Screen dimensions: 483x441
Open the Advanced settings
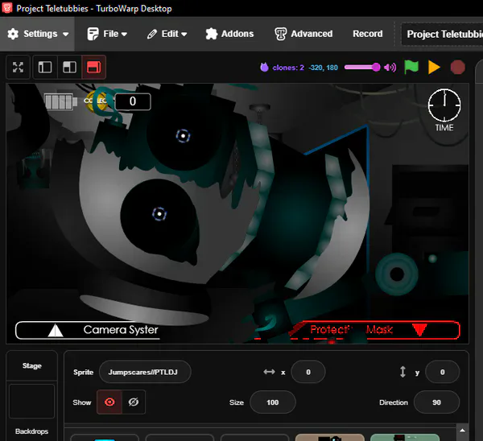pos(303,34)
